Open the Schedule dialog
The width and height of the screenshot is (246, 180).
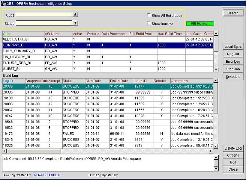click(233, 77)
